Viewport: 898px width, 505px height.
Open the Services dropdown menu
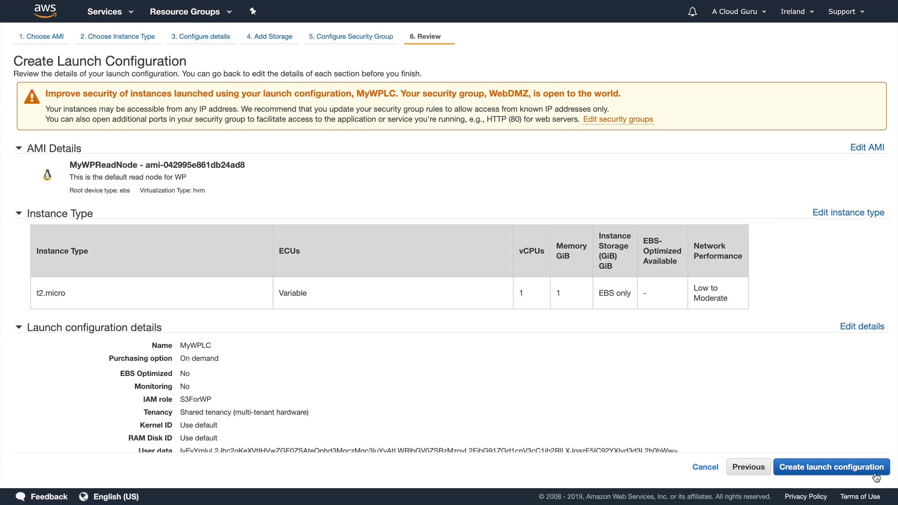click(x=110, y=12)
